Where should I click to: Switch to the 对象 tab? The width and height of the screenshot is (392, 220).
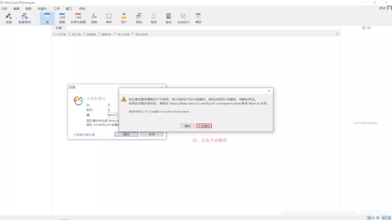(59, 28)
